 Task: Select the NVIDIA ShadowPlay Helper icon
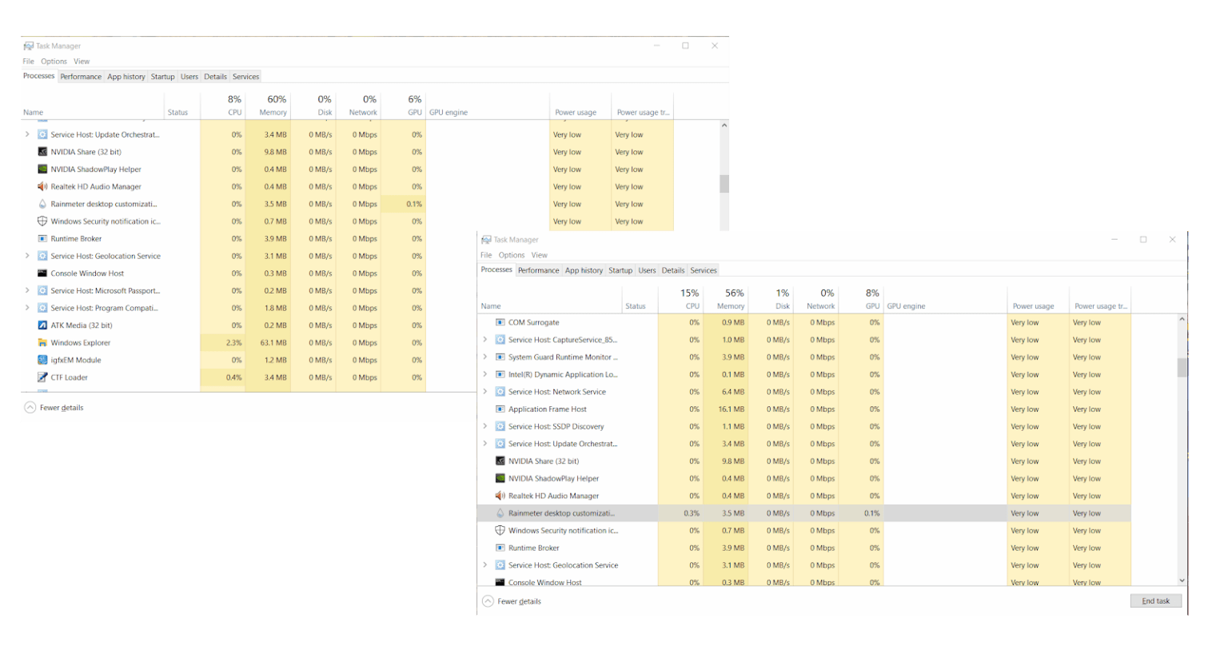pos(500,478)
